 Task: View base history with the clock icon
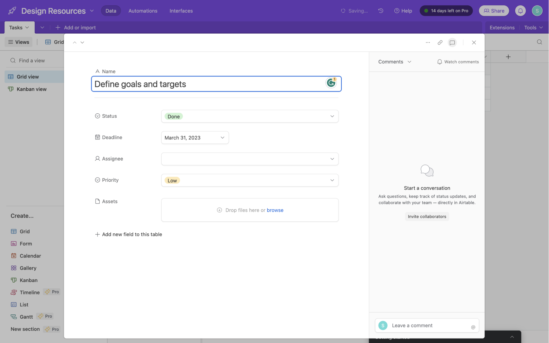[x=381, y=10]
